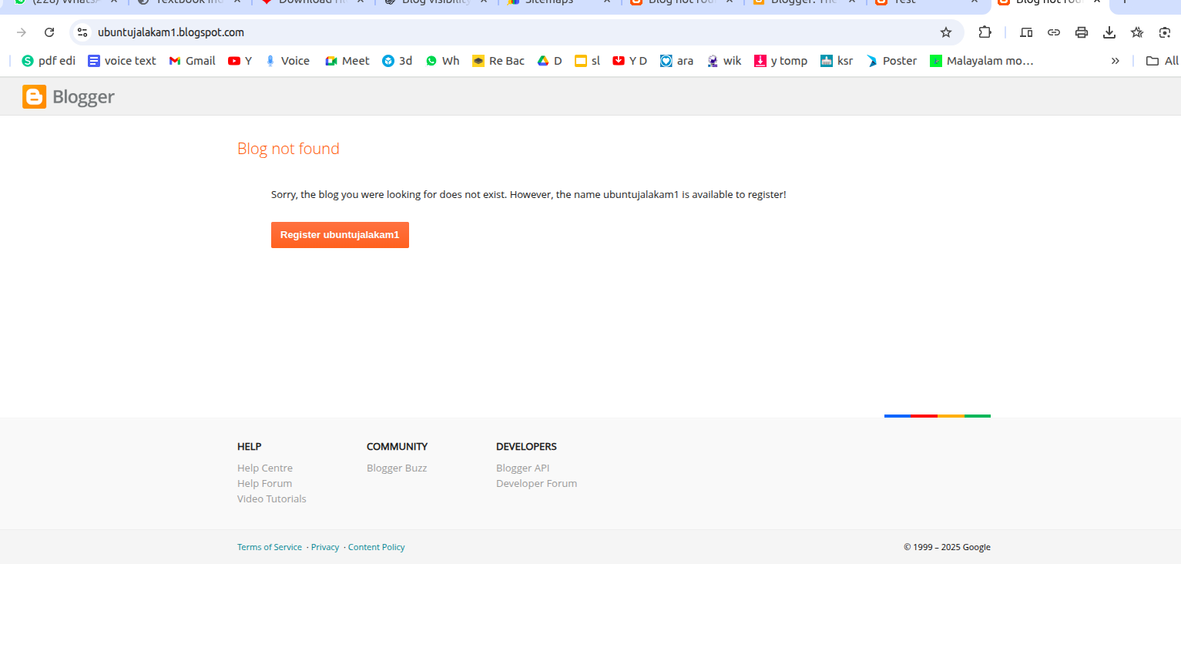This screenshot has width=1181, height=668.
Task: Click the copy link chain icon
Action: 1054,32
